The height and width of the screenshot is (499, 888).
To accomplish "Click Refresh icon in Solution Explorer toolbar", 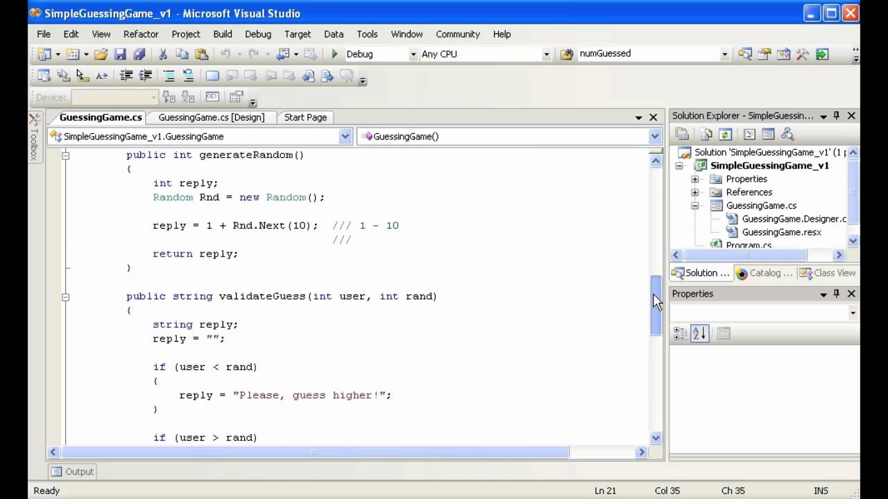I will coord(725,134).
